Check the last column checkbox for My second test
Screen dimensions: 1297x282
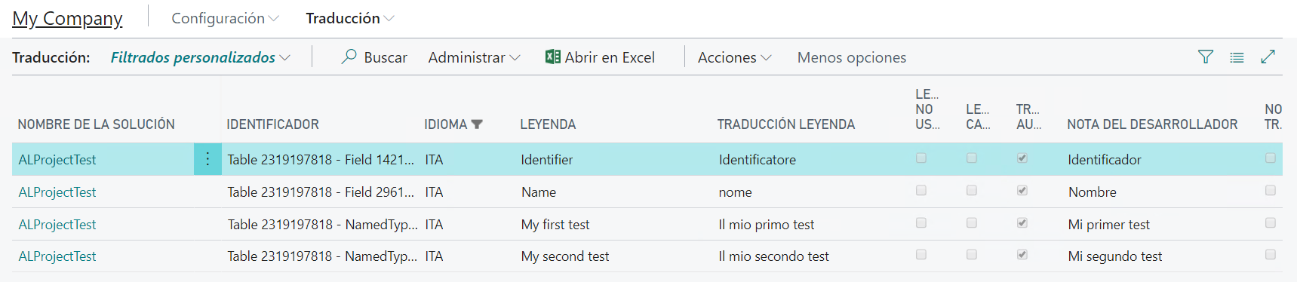click(x=1271, y=255)
